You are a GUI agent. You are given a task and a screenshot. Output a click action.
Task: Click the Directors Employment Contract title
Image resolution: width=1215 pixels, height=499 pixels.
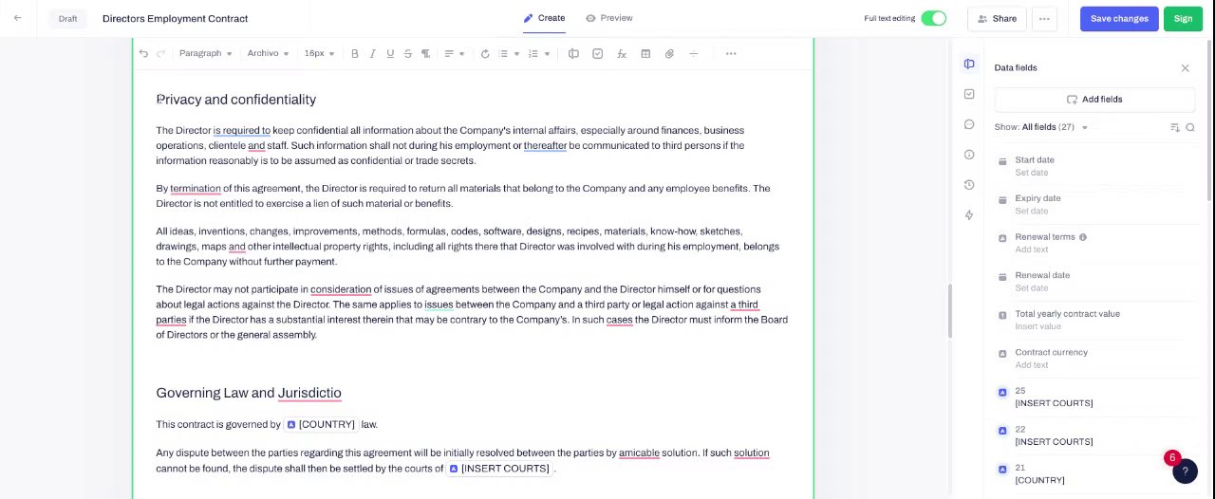[x=175, y=19]
